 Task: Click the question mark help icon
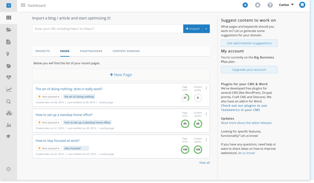(x=270, y=5)
